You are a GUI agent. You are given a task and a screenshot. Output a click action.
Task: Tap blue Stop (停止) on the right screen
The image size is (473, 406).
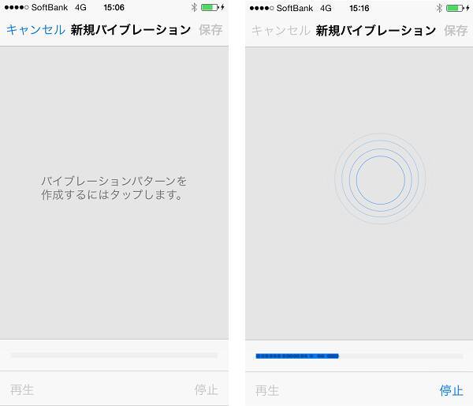(x=451, y=390)
